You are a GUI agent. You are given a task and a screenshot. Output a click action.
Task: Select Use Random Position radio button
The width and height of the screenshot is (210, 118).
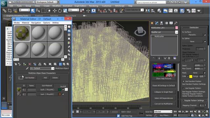point(183,81)
